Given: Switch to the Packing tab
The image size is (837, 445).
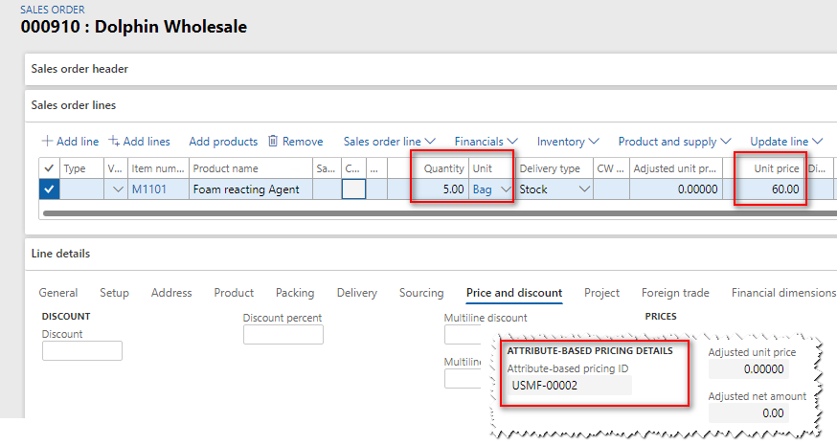Looking at the screenshot, I should pos(295,293).
